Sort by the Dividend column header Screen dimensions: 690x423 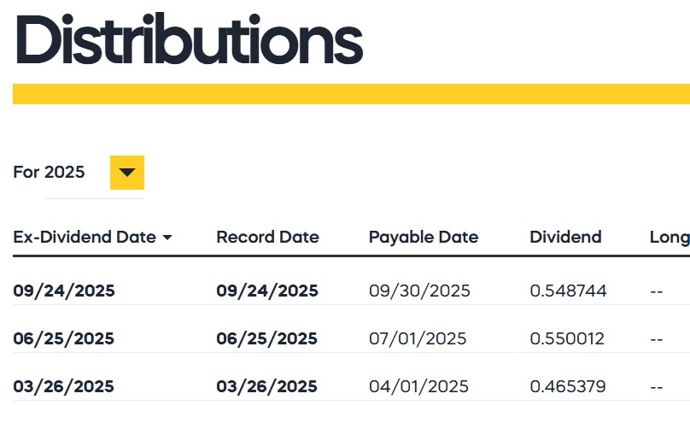point(565,238)
